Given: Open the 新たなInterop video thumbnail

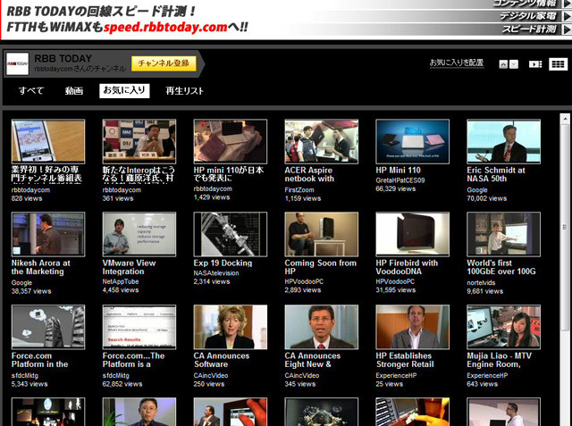Looking at the screenshot, I should (x=139, y=141).
